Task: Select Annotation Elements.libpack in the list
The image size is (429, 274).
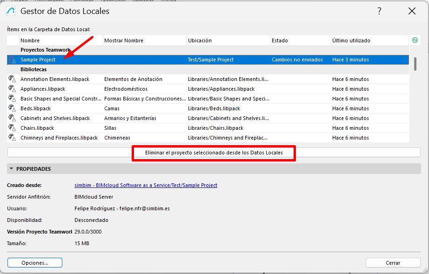Action: (x=55, y=79)
